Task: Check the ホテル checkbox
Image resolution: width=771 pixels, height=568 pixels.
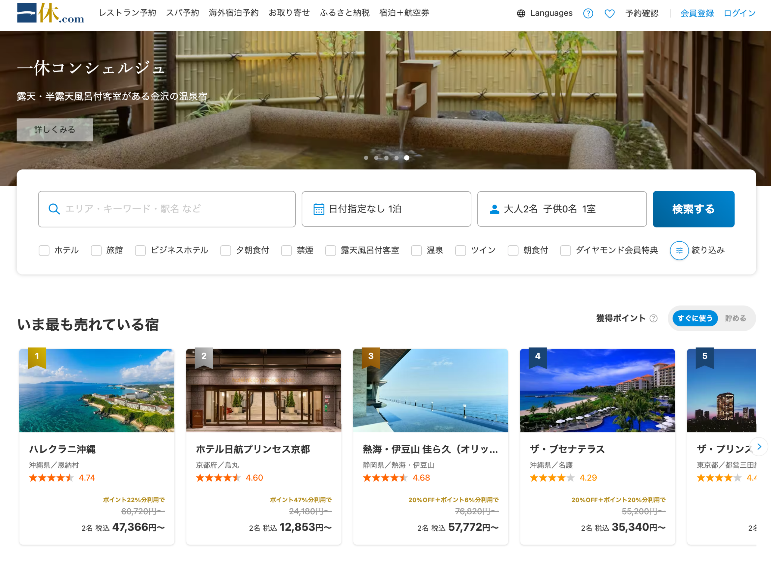Action: [x=44, y=250]
